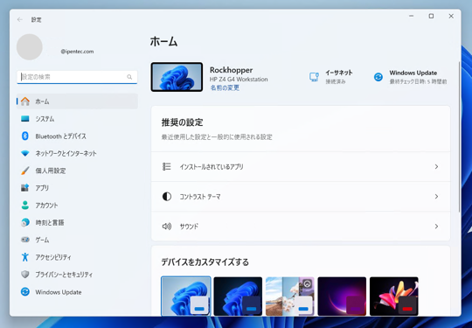The image size is (472, 328).
Task: Open 個人用設定 page
Action: pos(77,171)
